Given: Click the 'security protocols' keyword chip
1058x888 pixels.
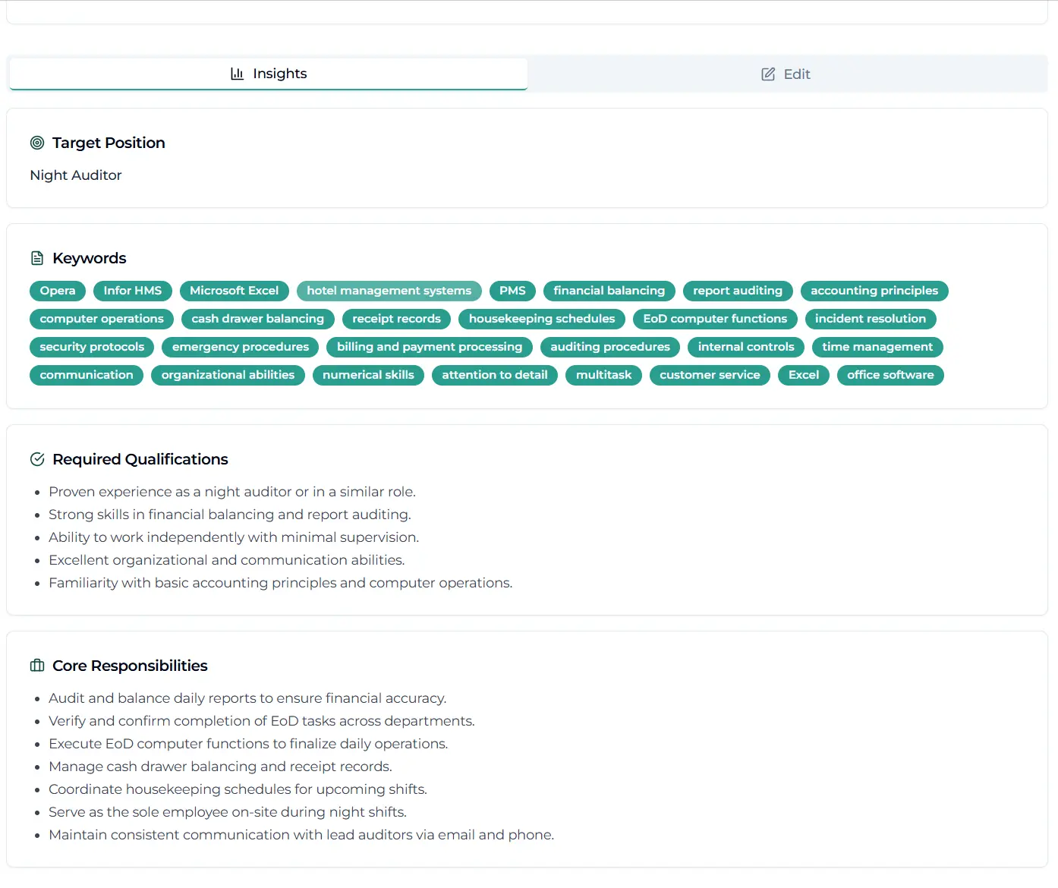Looking at the screenshot, I should click(91, 347).
